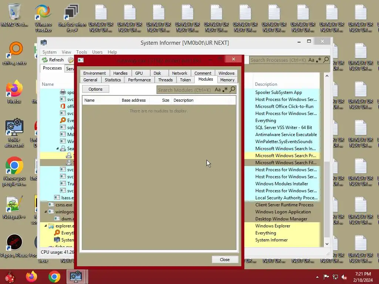The width and height of the screenshot is (379, 284).
Task: Click the spooler printer icon in process list
Action: (x=63, y=92)
